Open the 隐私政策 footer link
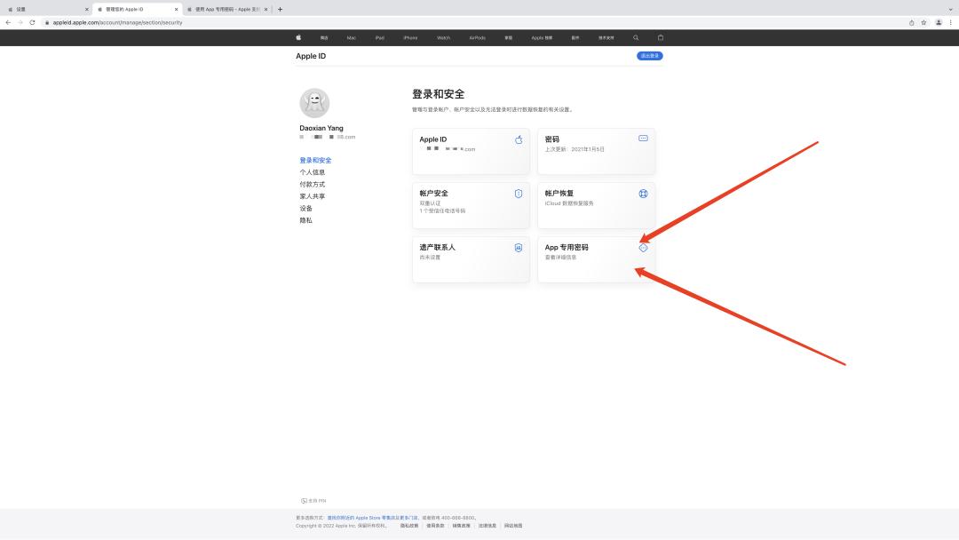959x540 pixels. 408,525
